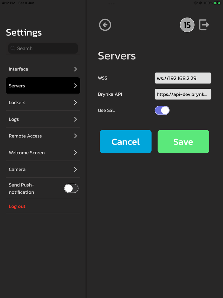Open Interface via its chevron
The width and height of the screenshot is (223, 298).
pos(76,69)
